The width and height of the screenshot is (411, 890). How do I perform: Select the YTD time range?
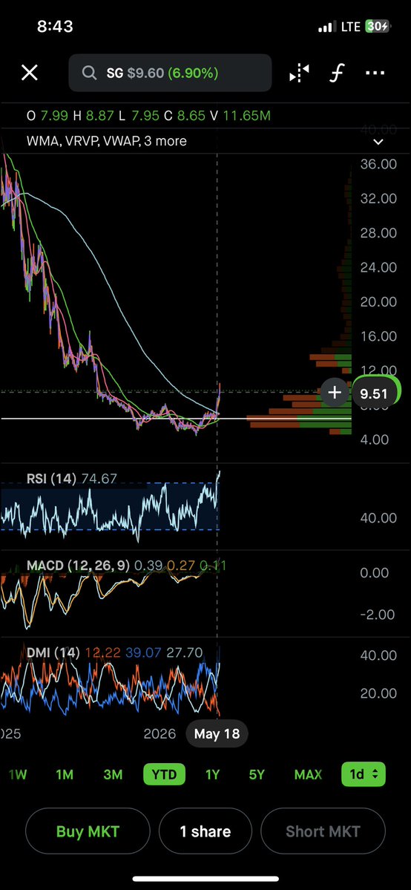164,774
